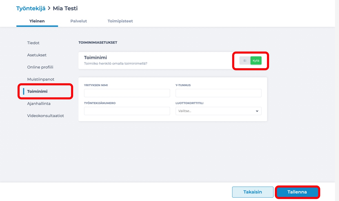Click the Takaisin button
This screenshot has height=201, width=339.
click(253, 192)
